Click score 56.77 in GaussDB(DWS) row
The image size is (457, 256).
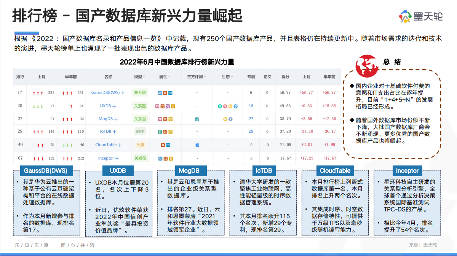(285, 92)
